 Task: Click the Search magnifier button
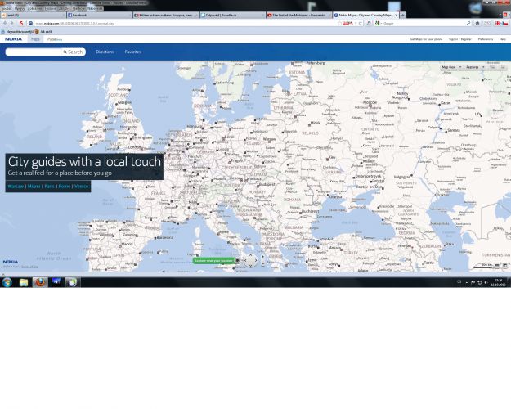click(73, 52)
